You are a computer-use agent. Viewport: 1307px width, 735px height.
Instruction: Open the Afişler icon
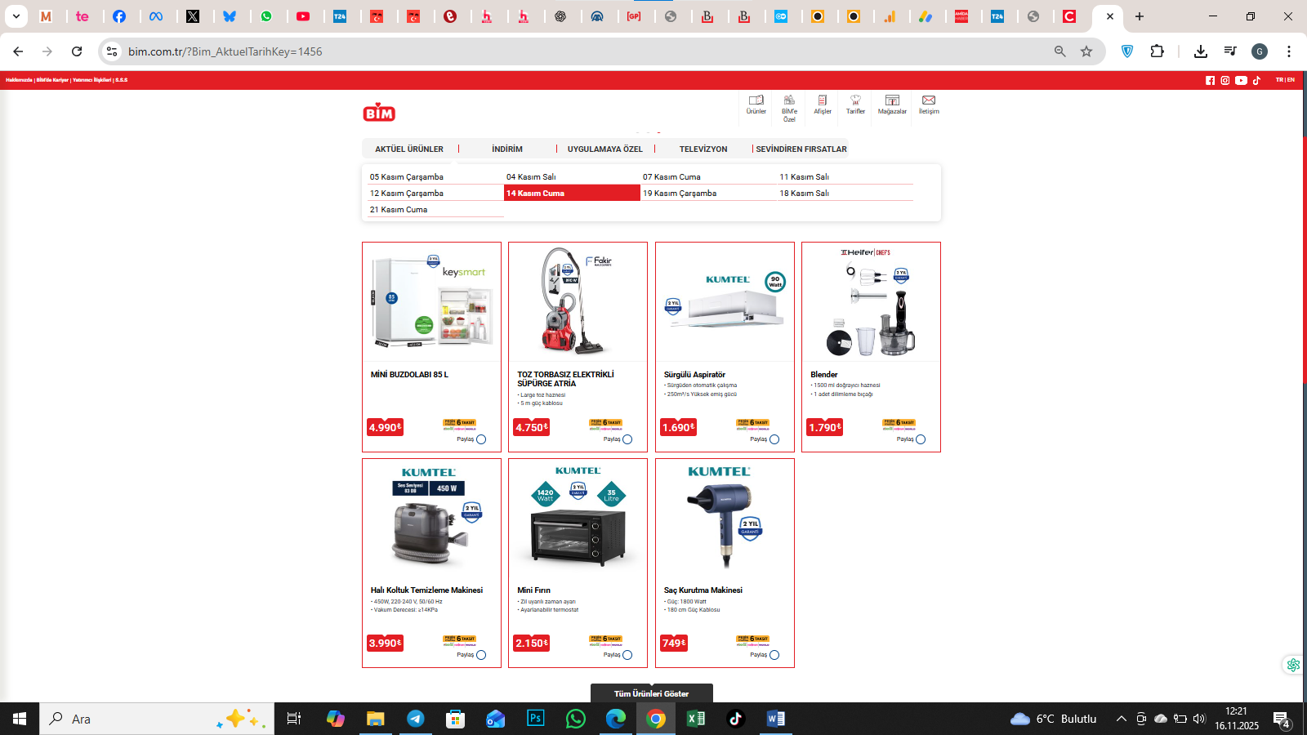click(823, 105)
